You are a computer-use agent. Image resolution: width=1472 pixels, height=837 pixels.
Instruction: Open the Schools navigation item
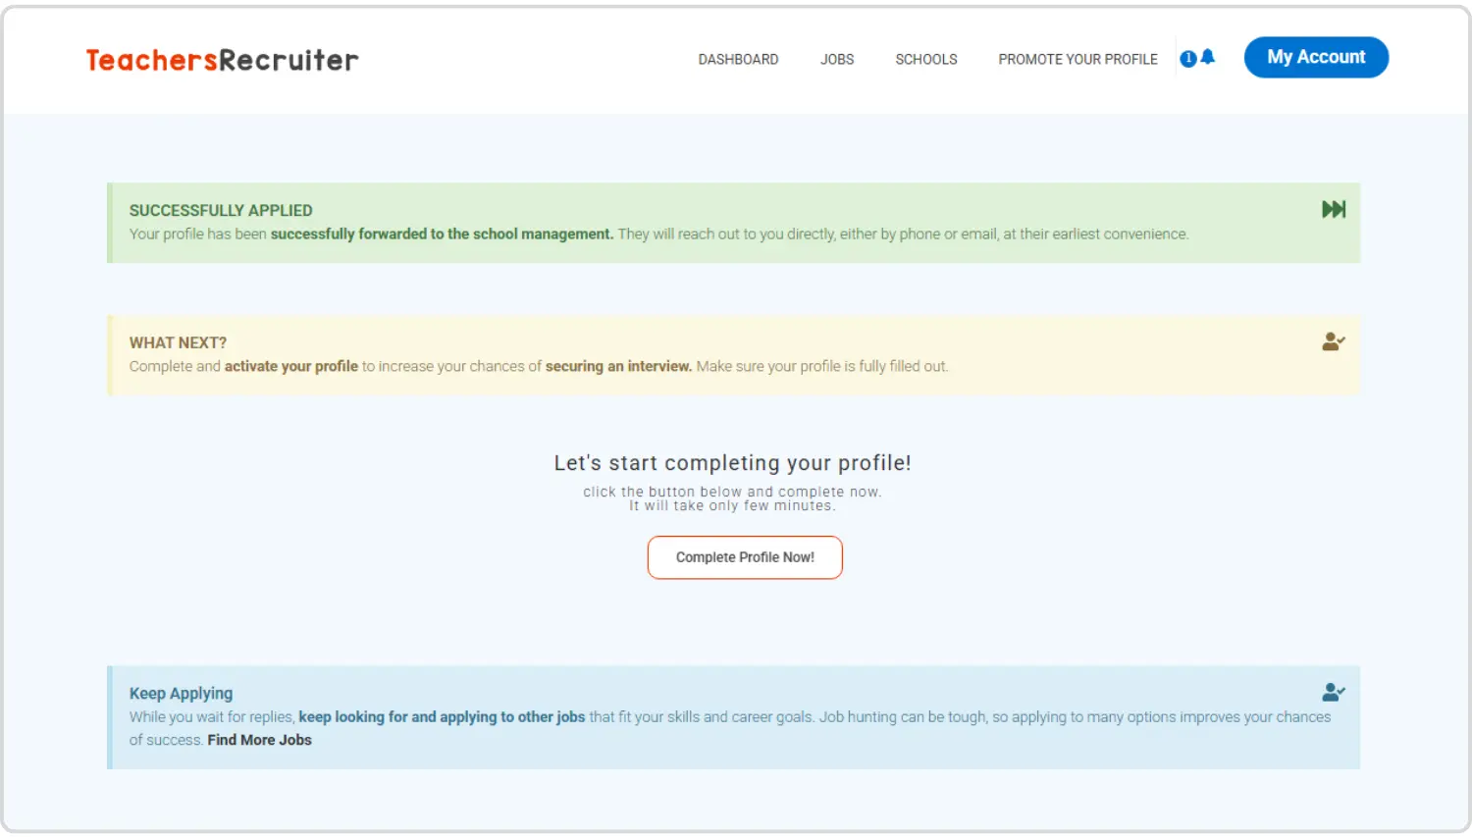coord(925,60)
